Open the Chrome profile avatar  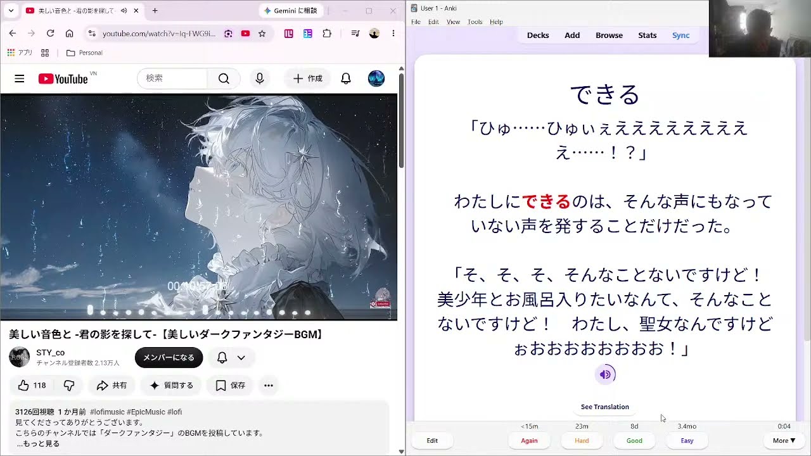[x=374, y=34]
